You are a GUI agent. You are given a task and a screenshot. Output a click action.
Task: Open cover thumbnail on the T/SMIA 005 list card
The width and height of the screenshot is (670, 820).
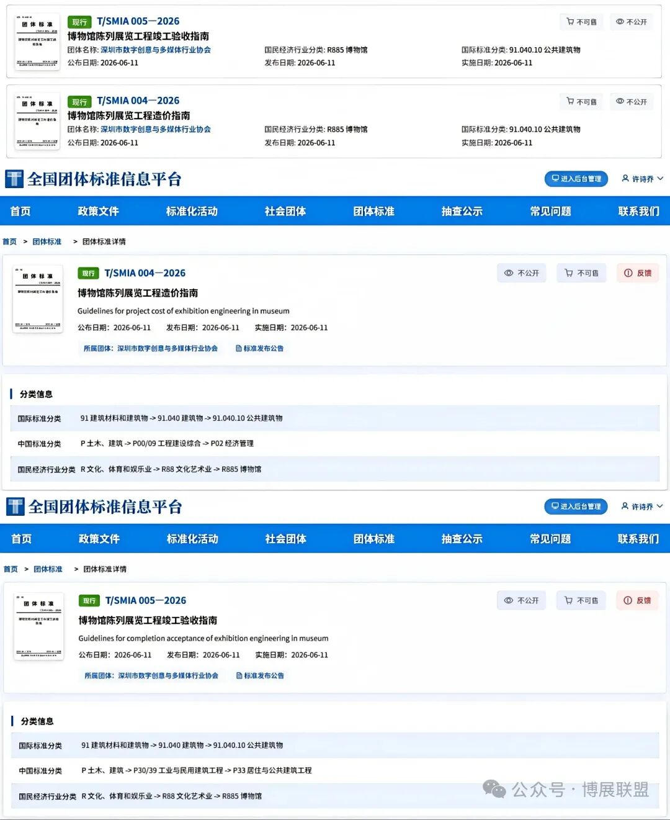37,42
